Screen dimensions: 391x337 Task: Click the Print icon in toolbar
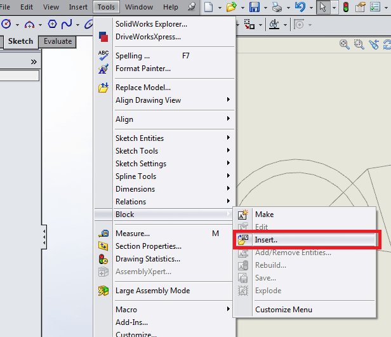coord(277,7)
